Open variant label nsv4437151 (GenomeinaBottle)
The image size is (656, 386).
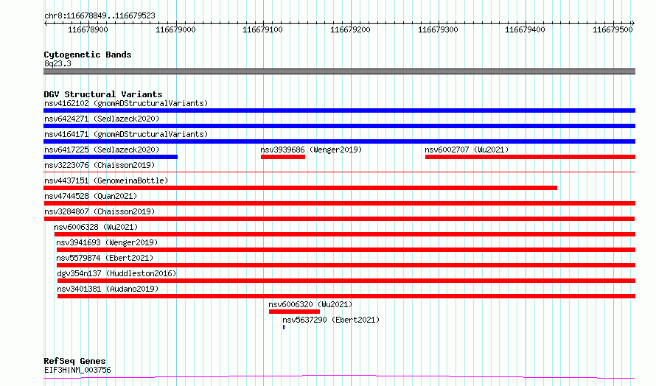point(106,180)
